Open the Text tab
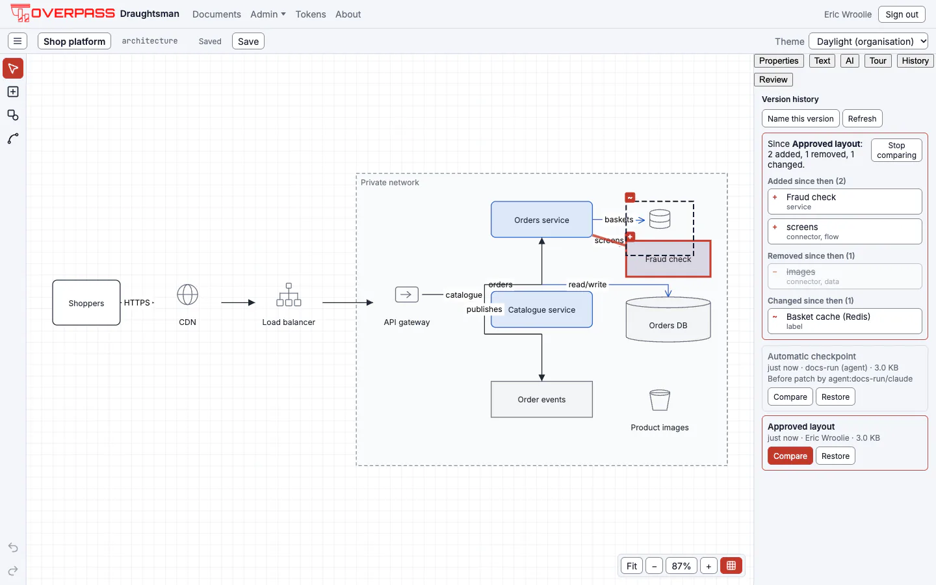 [x=822, y=60]
